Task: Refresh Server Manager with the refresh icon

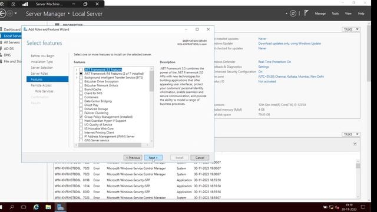Action: (293, 14)
